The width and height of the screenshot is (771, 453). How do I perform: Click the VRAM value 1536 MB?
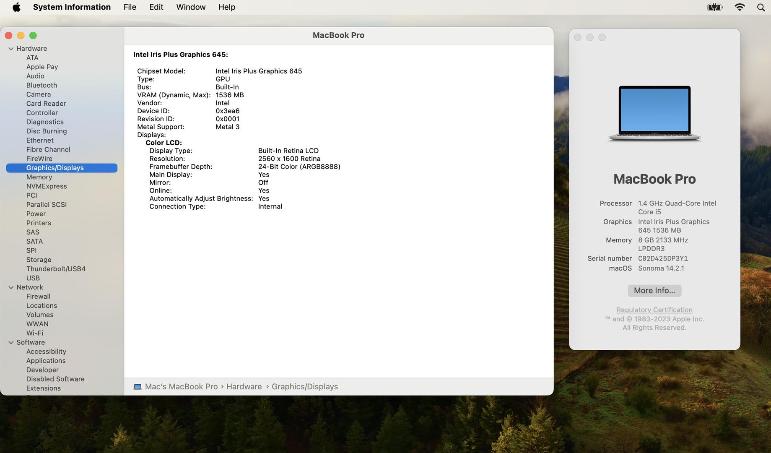(230, 95)
